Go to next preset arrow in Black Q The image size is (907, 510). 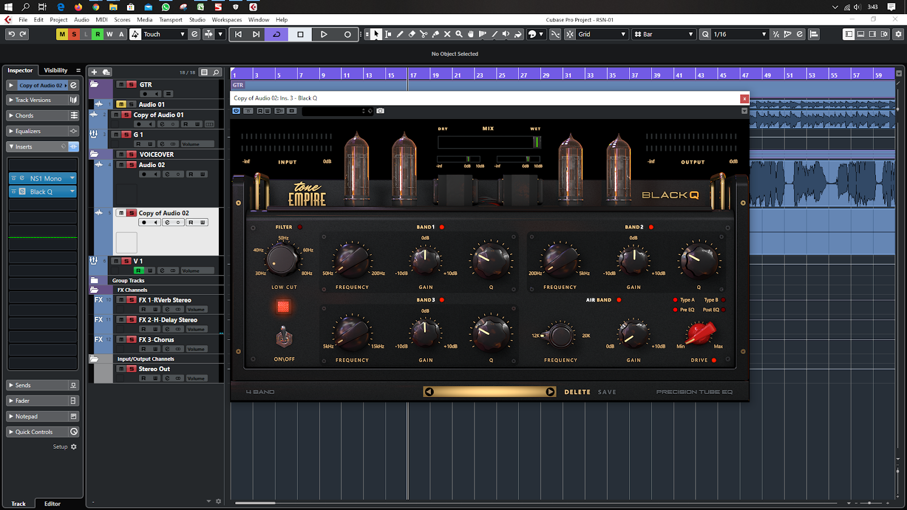point(550,392)
